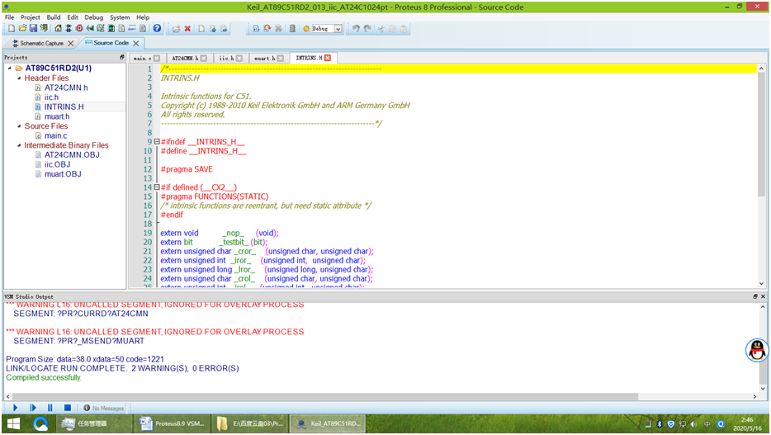Switch to the muart.h editor tab
The image size is (771, 435).
[x=264, y=58]
